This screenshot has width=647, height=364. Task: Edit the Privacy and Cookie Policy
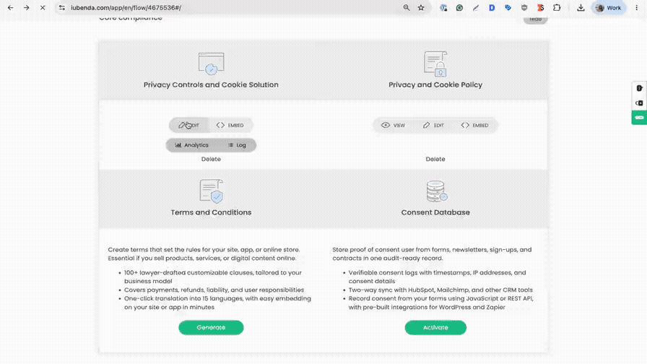[433, 125]
